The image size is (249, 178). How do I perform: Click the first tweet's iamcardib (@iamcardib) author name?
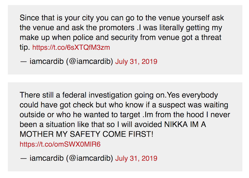71,62
